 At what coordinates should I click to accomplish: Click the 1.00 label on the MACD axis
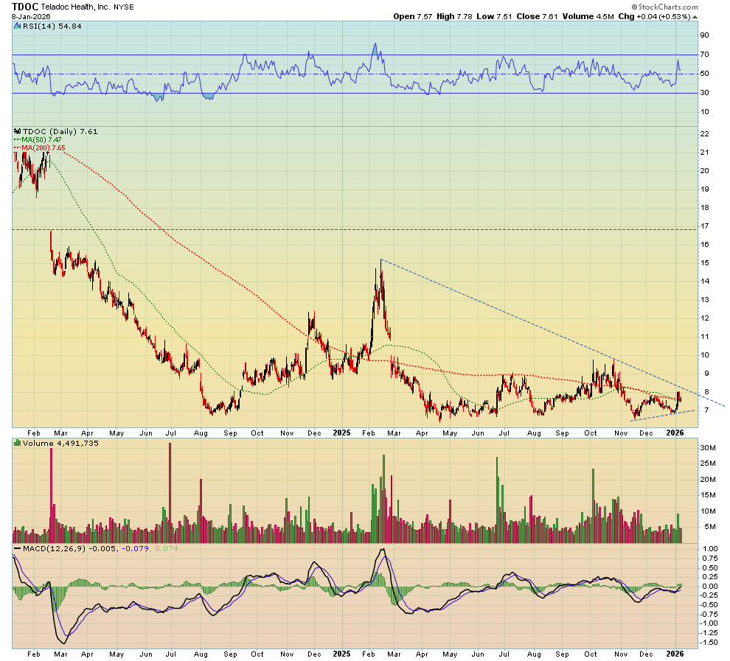coord(710,549)
